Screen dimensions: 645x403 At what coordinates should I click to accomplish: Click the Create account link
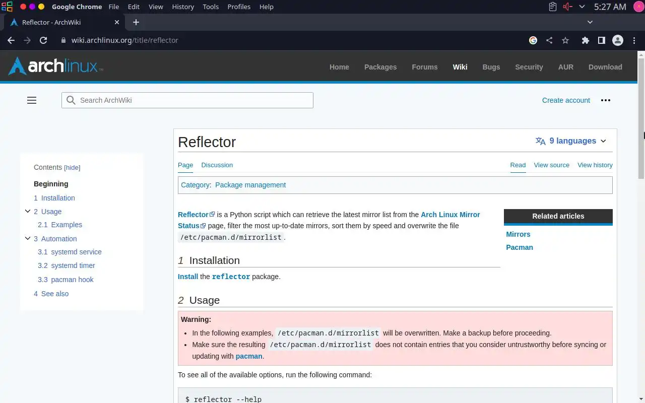pyautogui.click(x=566, y=100)
